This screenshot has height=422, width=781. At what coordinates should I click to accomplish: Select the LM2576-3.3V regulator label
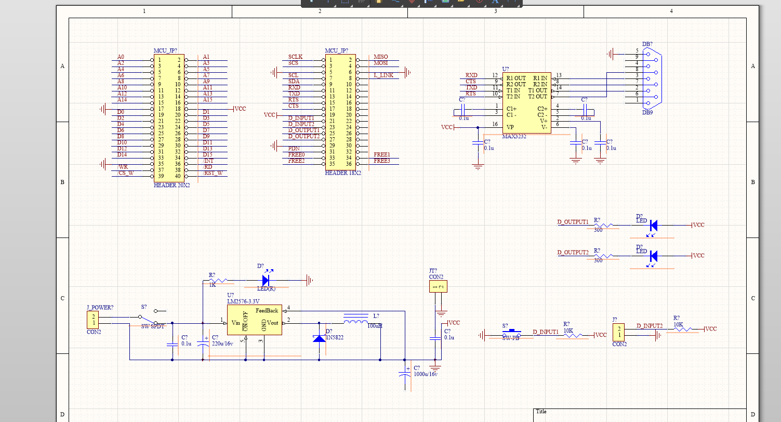243,301
